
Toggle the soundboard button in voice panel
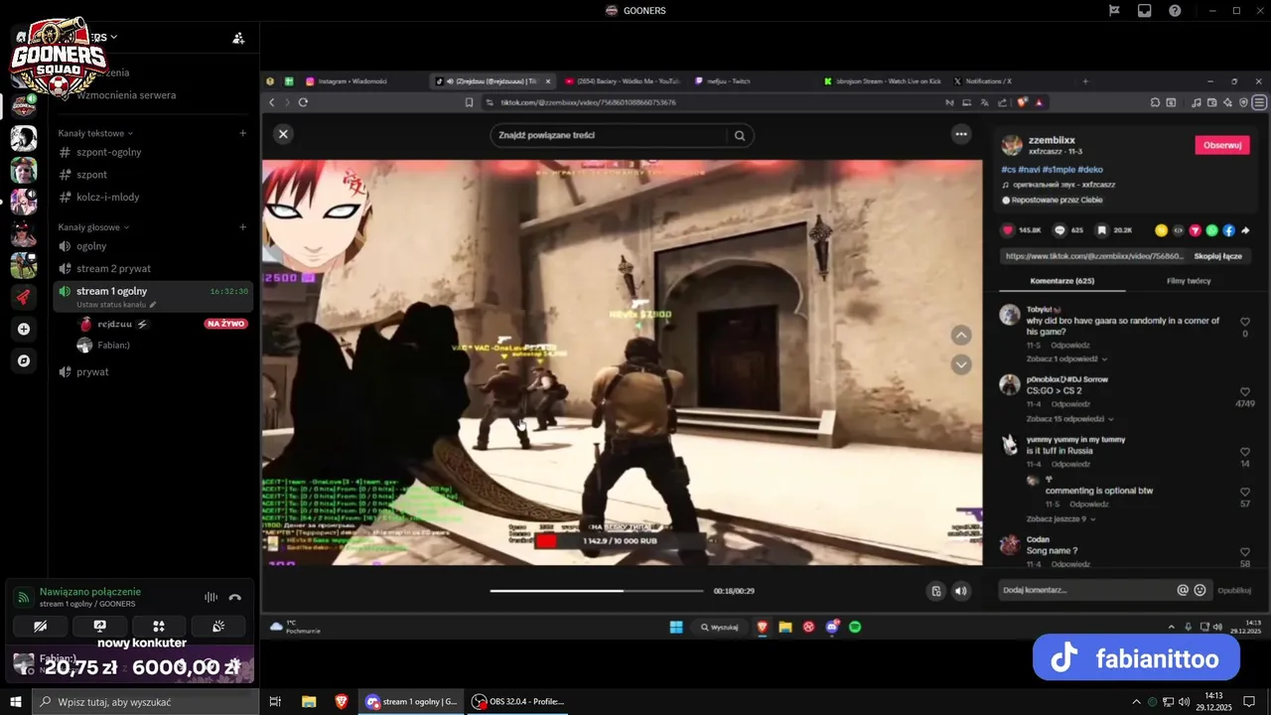point(218,626)
